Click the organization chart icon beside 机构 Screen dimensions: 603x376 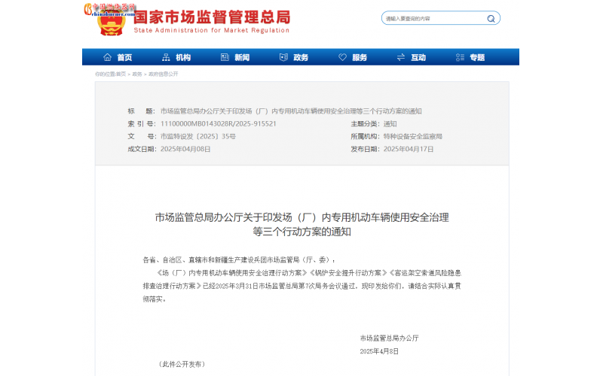(166, 57)
